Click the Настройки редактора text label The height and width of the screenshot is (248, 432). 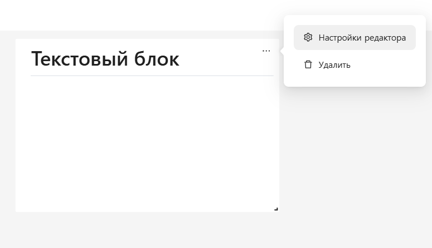click(x=362, y=38)
